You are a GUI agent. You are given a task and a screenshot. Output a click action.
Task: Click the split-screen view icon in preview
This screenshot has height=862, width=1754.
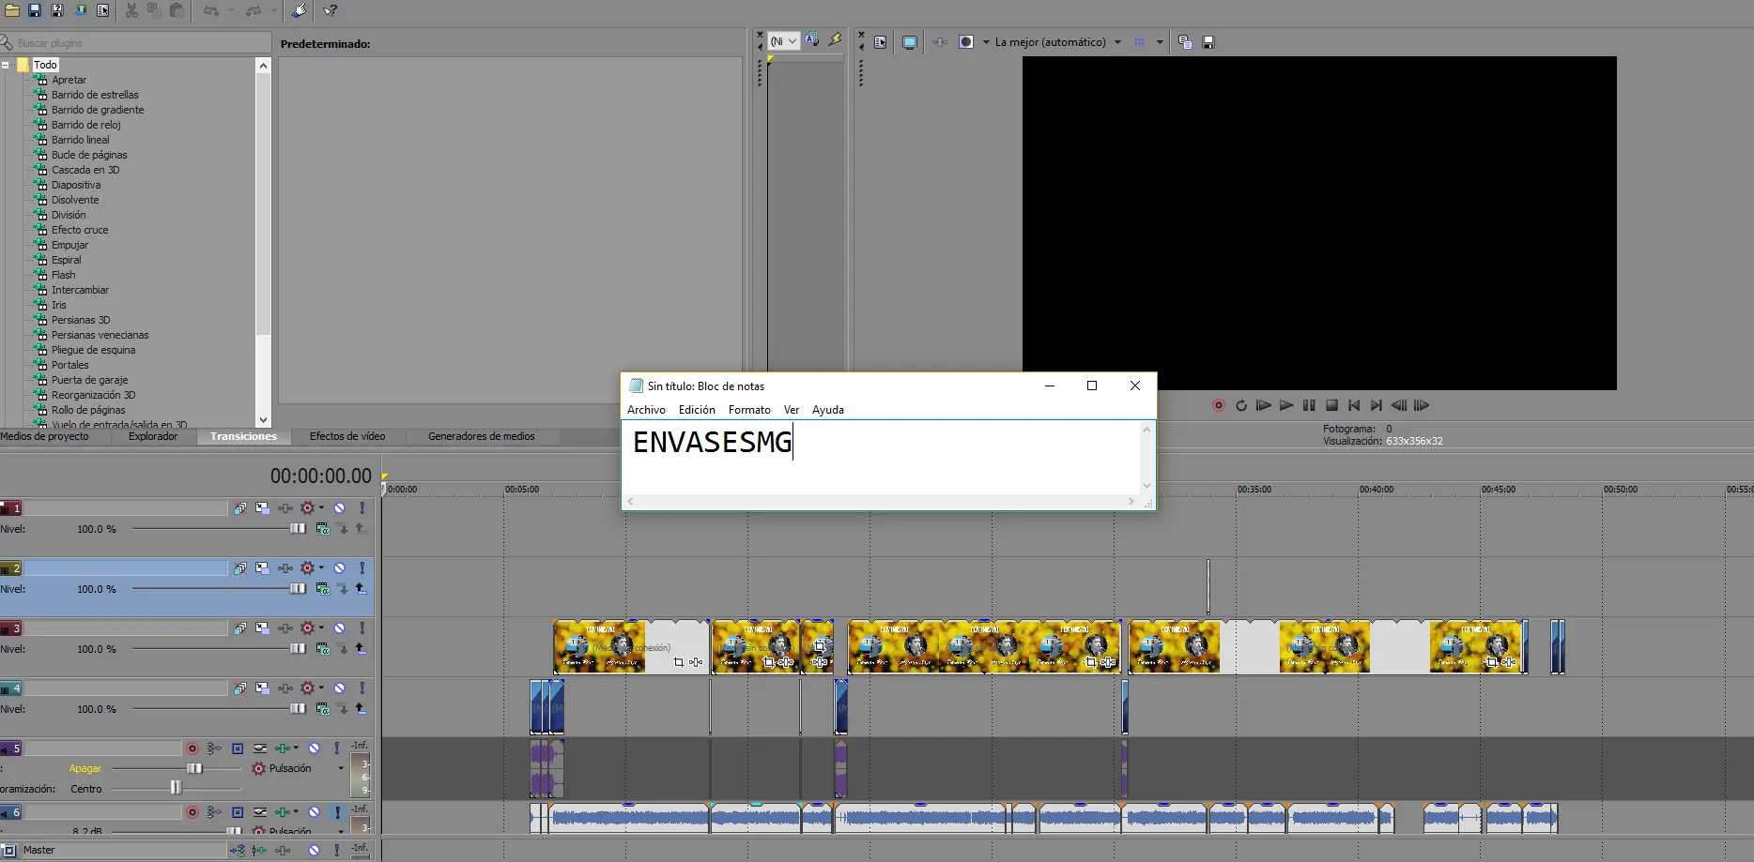pos(966,42)
